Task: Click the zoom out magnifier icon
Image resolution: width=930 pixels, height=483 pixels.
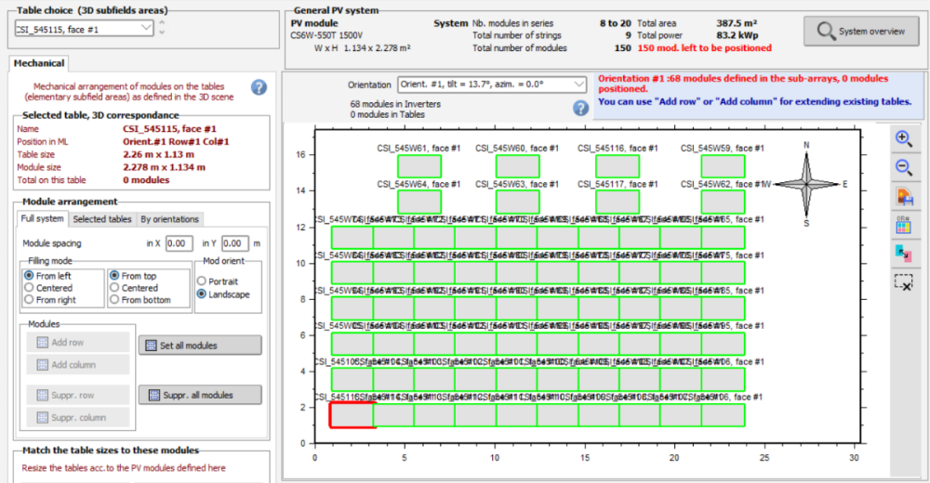Action: [x=903, y=167]
